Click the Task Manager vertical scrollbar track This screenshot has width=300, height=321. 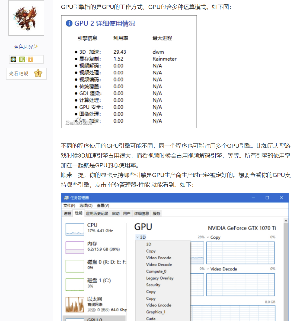pos(286,272)
